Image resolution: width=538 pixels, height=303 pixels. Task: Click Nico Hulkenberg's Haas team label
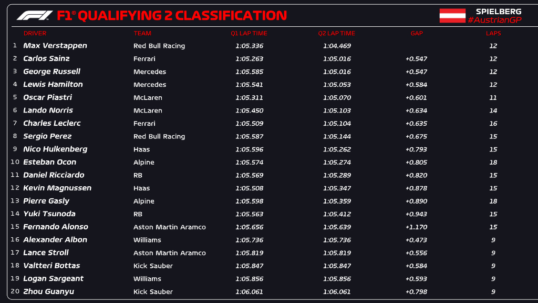[x=142, y=149]
